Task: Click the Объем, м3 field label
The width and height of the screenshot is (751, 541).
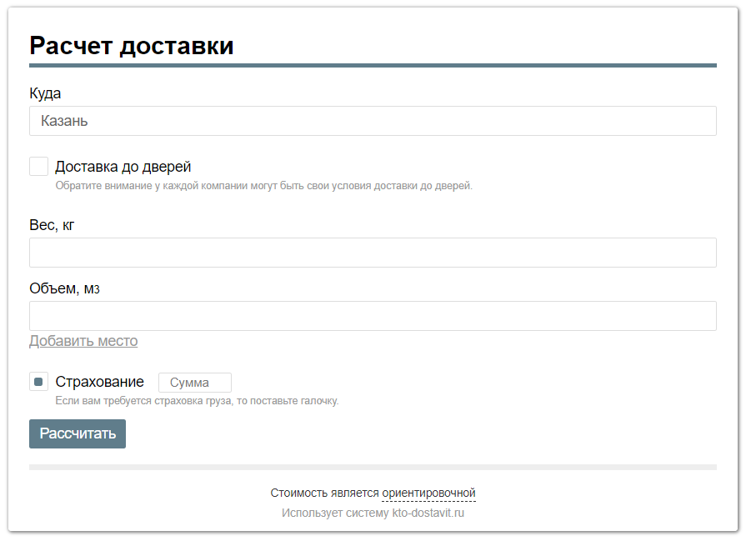Action: click(x=65, y=288)
